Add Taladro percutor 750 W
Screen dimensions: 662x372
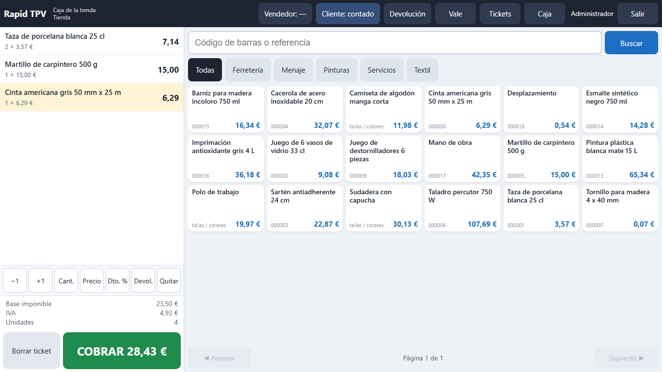(x=462, y=208)
